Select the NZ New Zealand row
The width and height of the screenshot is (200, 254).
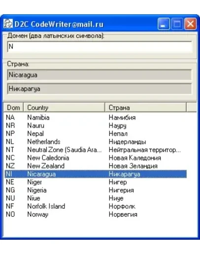pos(96,166)
